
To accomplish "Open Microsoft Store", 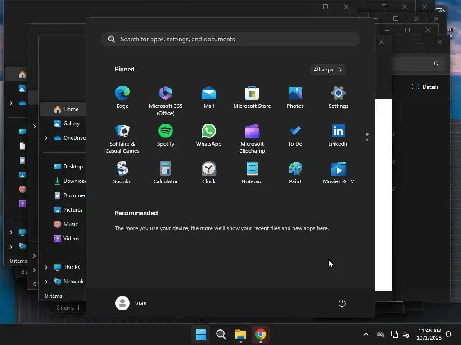I will [x=252, y=97].
